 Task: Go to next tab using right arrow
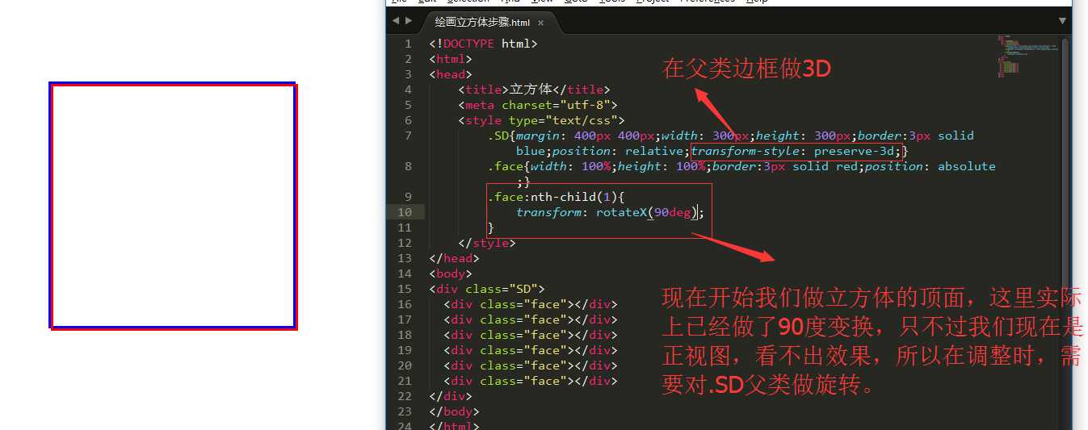click(x=409, y=21)
